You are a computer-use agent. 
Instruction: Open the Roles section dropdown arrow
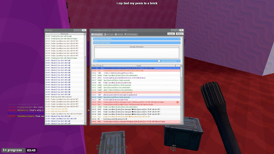click(179, 61)
